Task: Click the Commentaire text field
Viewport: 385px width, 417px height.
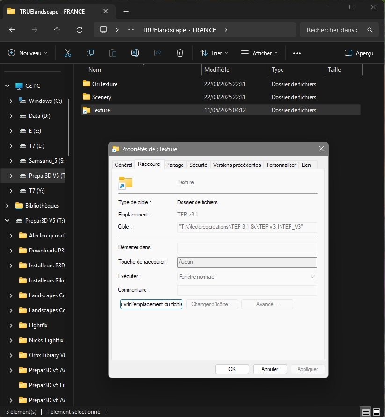Action: pos(247,290)
